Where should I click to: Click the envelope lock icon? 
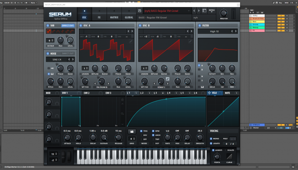(x=122, y=99)
